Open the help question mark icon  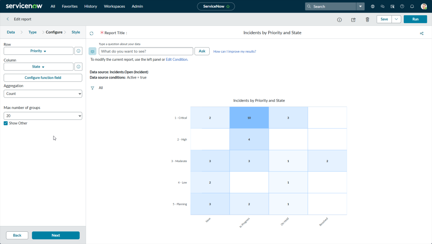point(402,6)
